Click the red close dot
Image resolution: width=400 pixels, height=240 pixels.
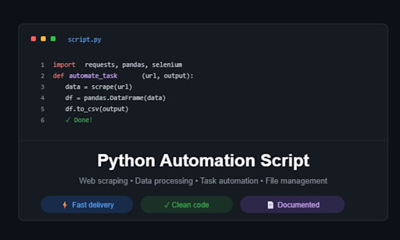(x=33, y=39)
